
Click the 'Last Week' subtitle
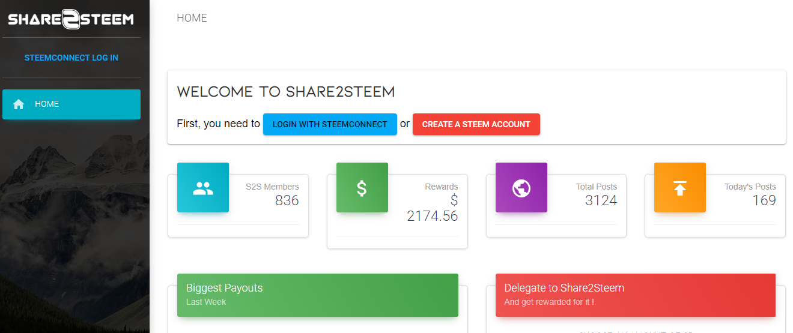(x=206, y=302)
